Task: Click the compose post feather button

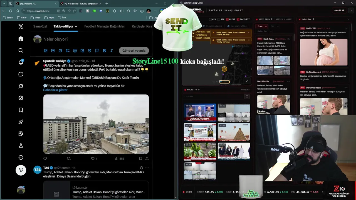Action: pyautogui.click(x=21, y=170)
